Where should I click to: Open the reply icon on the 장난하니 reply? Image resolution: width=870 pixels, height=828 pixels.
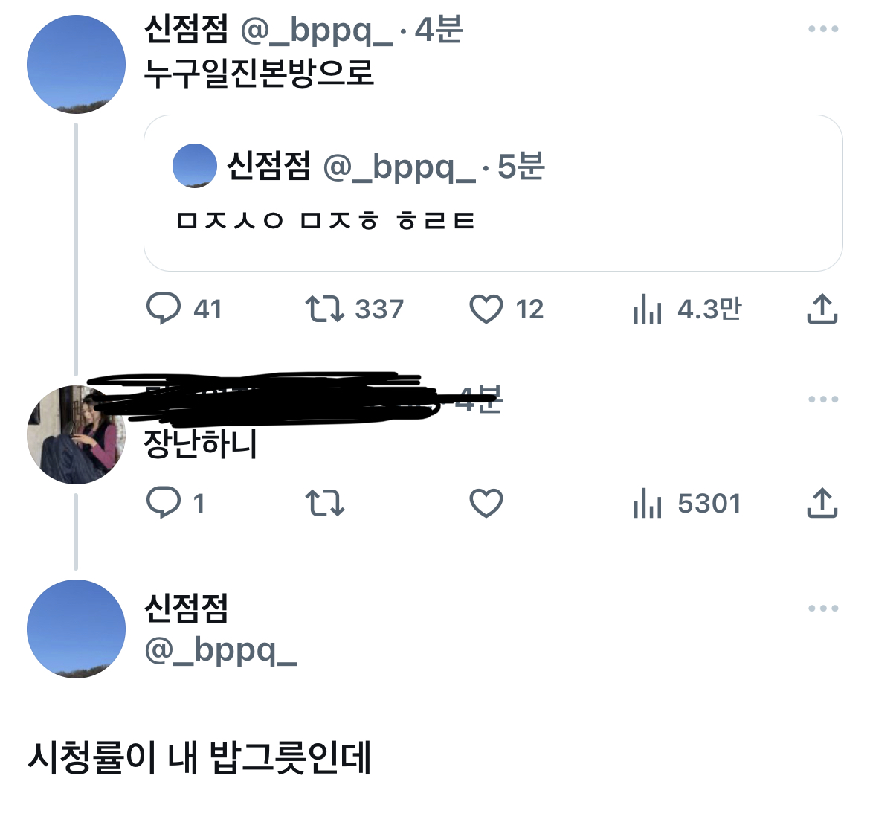point(167,503)
